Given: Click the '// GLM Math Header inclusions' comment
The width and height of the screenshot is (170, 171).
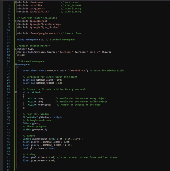Looking at the screenshot, I should tap(37, 18).
